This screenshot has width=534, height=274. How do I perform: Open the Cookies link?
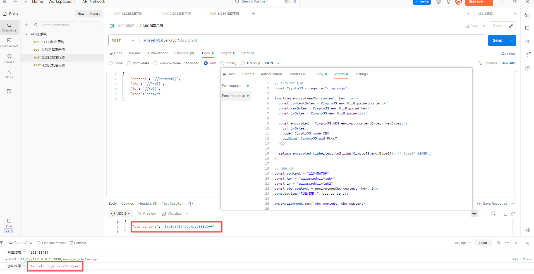pos(508,54)
